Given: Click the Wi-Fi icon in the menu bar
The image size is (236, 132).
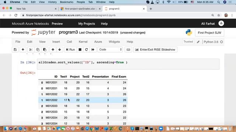Looking at the screenshot, I should [x=169, y=2].
